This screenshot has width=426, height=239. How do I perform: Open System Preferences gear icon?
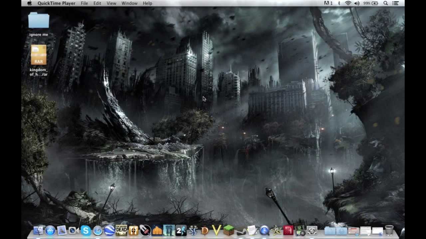(312, 230)
